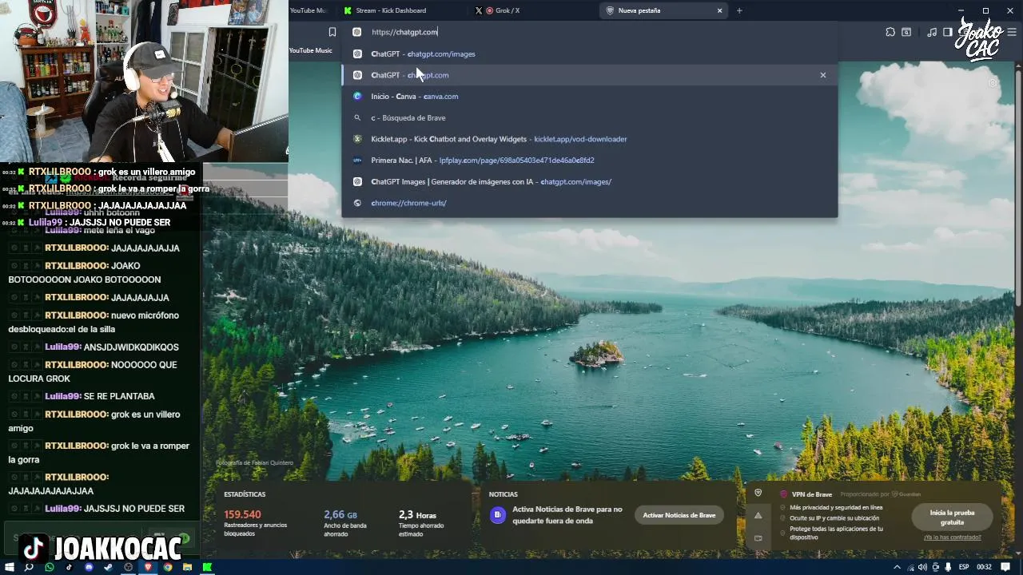This screenshot has height=575, width=1023.
Task: Switch to Brave browser in taskbar
Action: click(x=148, y=567)
